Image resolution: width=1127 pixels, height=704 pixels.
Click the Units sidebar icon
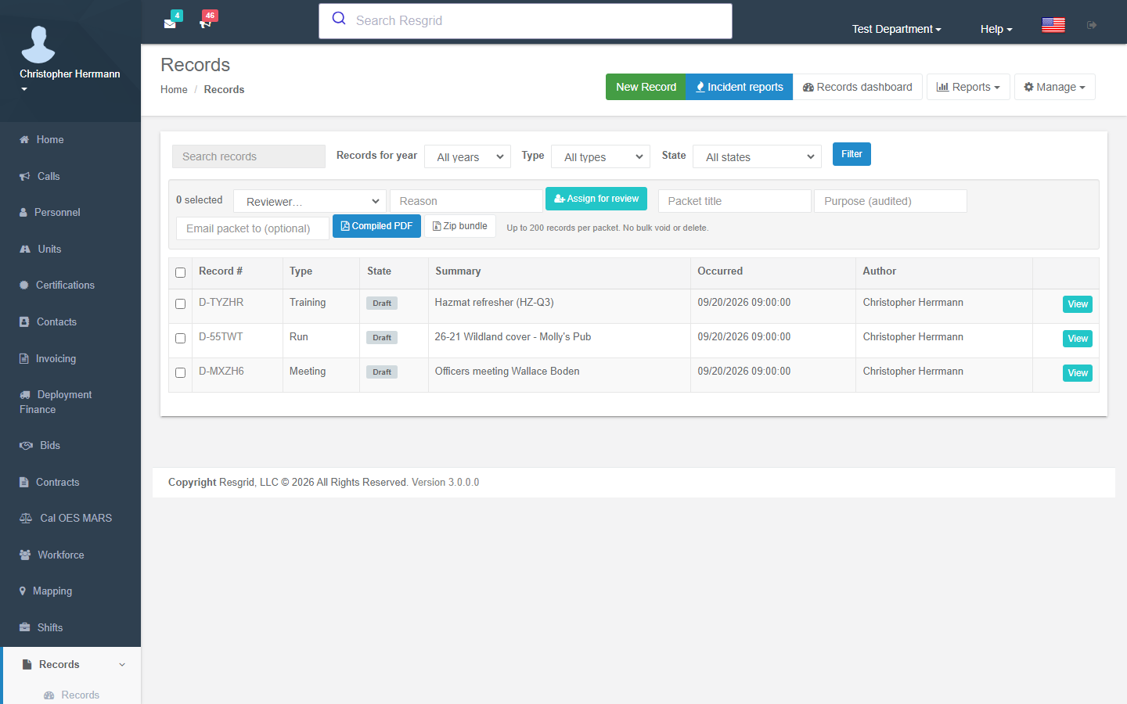coord(25,249)
